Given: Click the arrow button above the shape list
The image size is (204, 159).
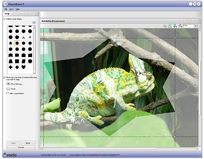Looking at the screenshot, I should click(x=34, y=22).
